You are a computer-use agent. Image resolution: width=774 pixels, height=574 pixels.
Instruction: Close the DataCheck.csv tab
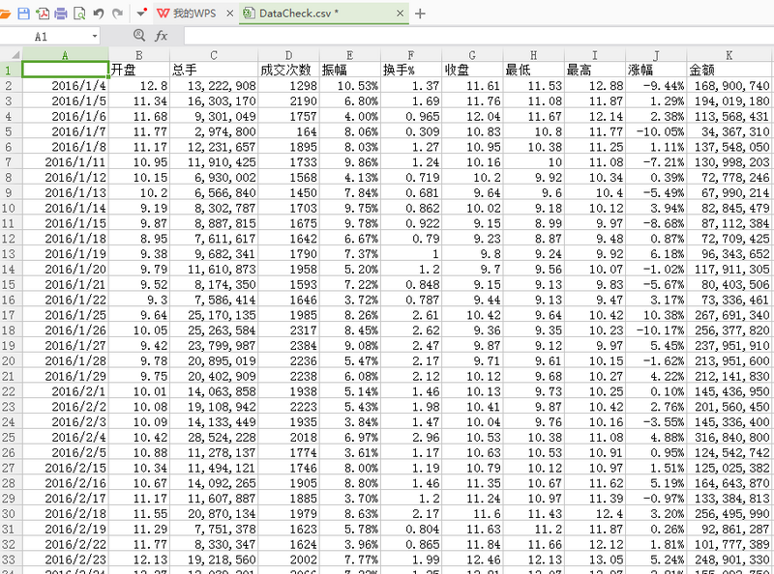tap(401, 14)
